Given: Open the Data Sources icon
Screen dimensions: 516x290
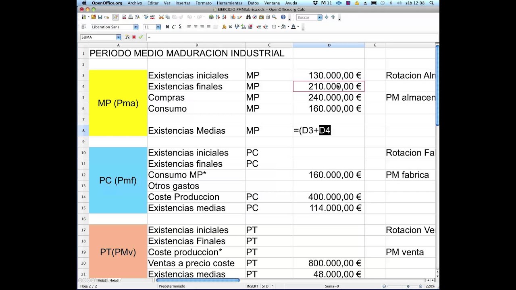Looking at the screenshot, I should (268, 17).
